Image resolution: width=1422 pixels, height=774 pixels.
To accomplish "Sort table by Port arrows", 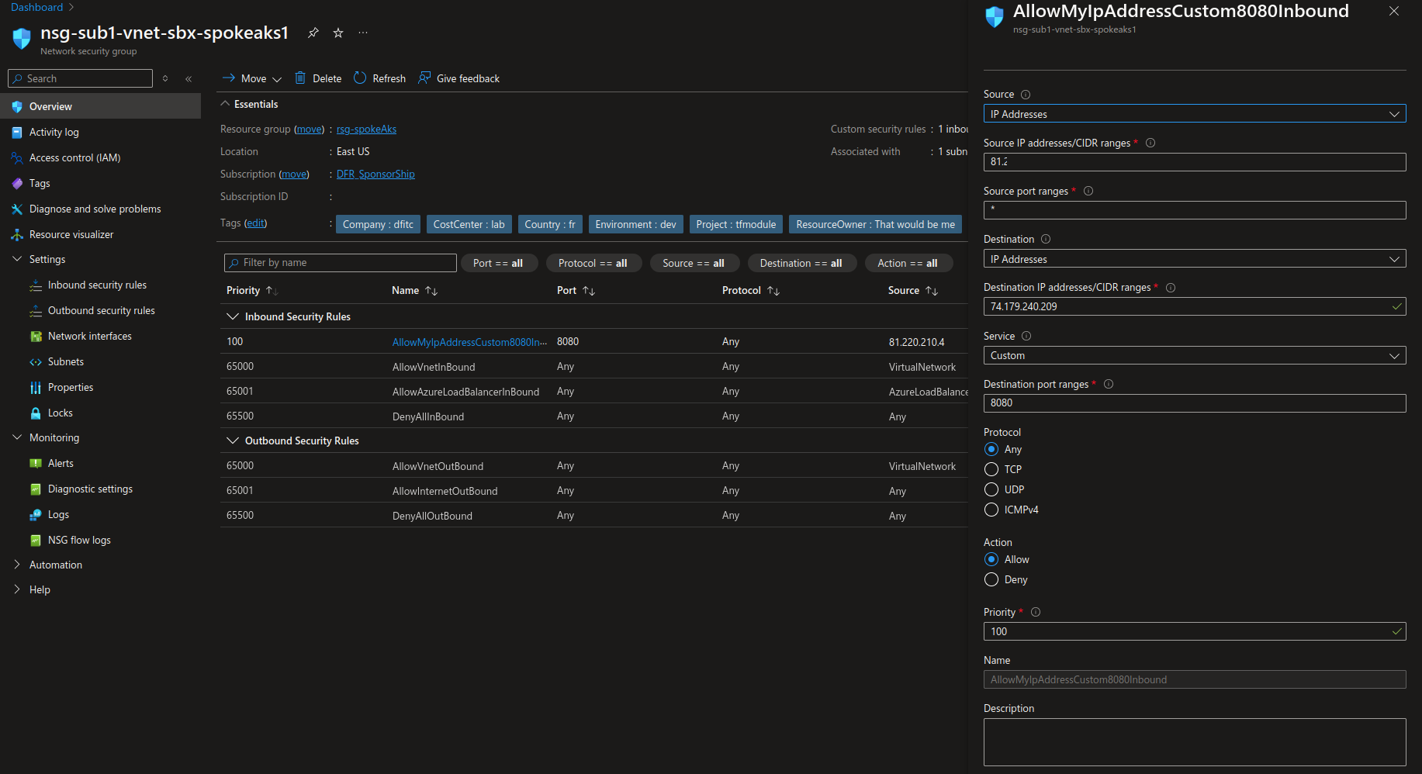I will [x=589, y=290].
